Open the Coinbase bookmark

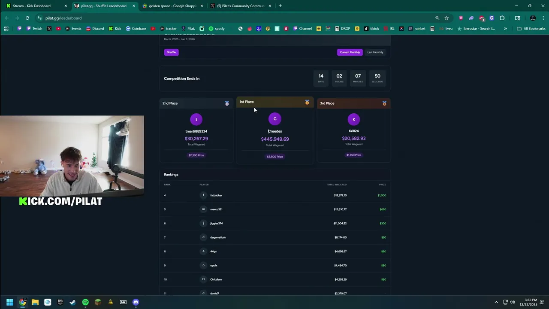click(x=136, y=29)
